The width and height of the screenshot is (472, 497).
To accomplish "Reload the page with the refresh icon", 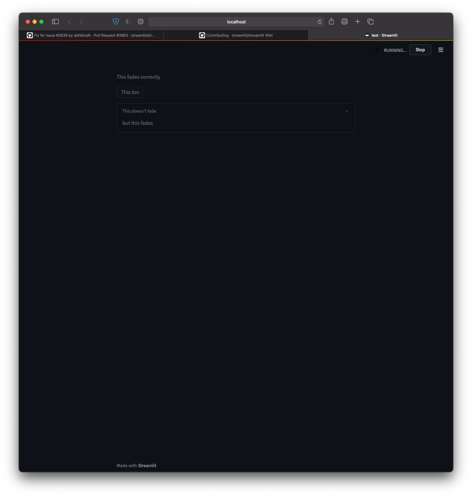I will 319,21.
